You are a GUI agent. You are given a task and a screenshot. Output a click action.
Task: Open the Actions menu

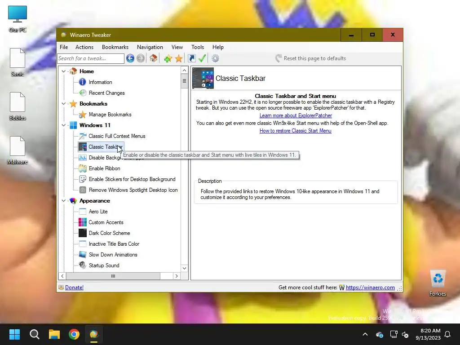click(84, 47)
